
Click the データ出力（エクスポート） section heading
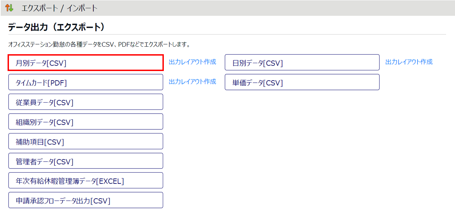pos(56,27)
